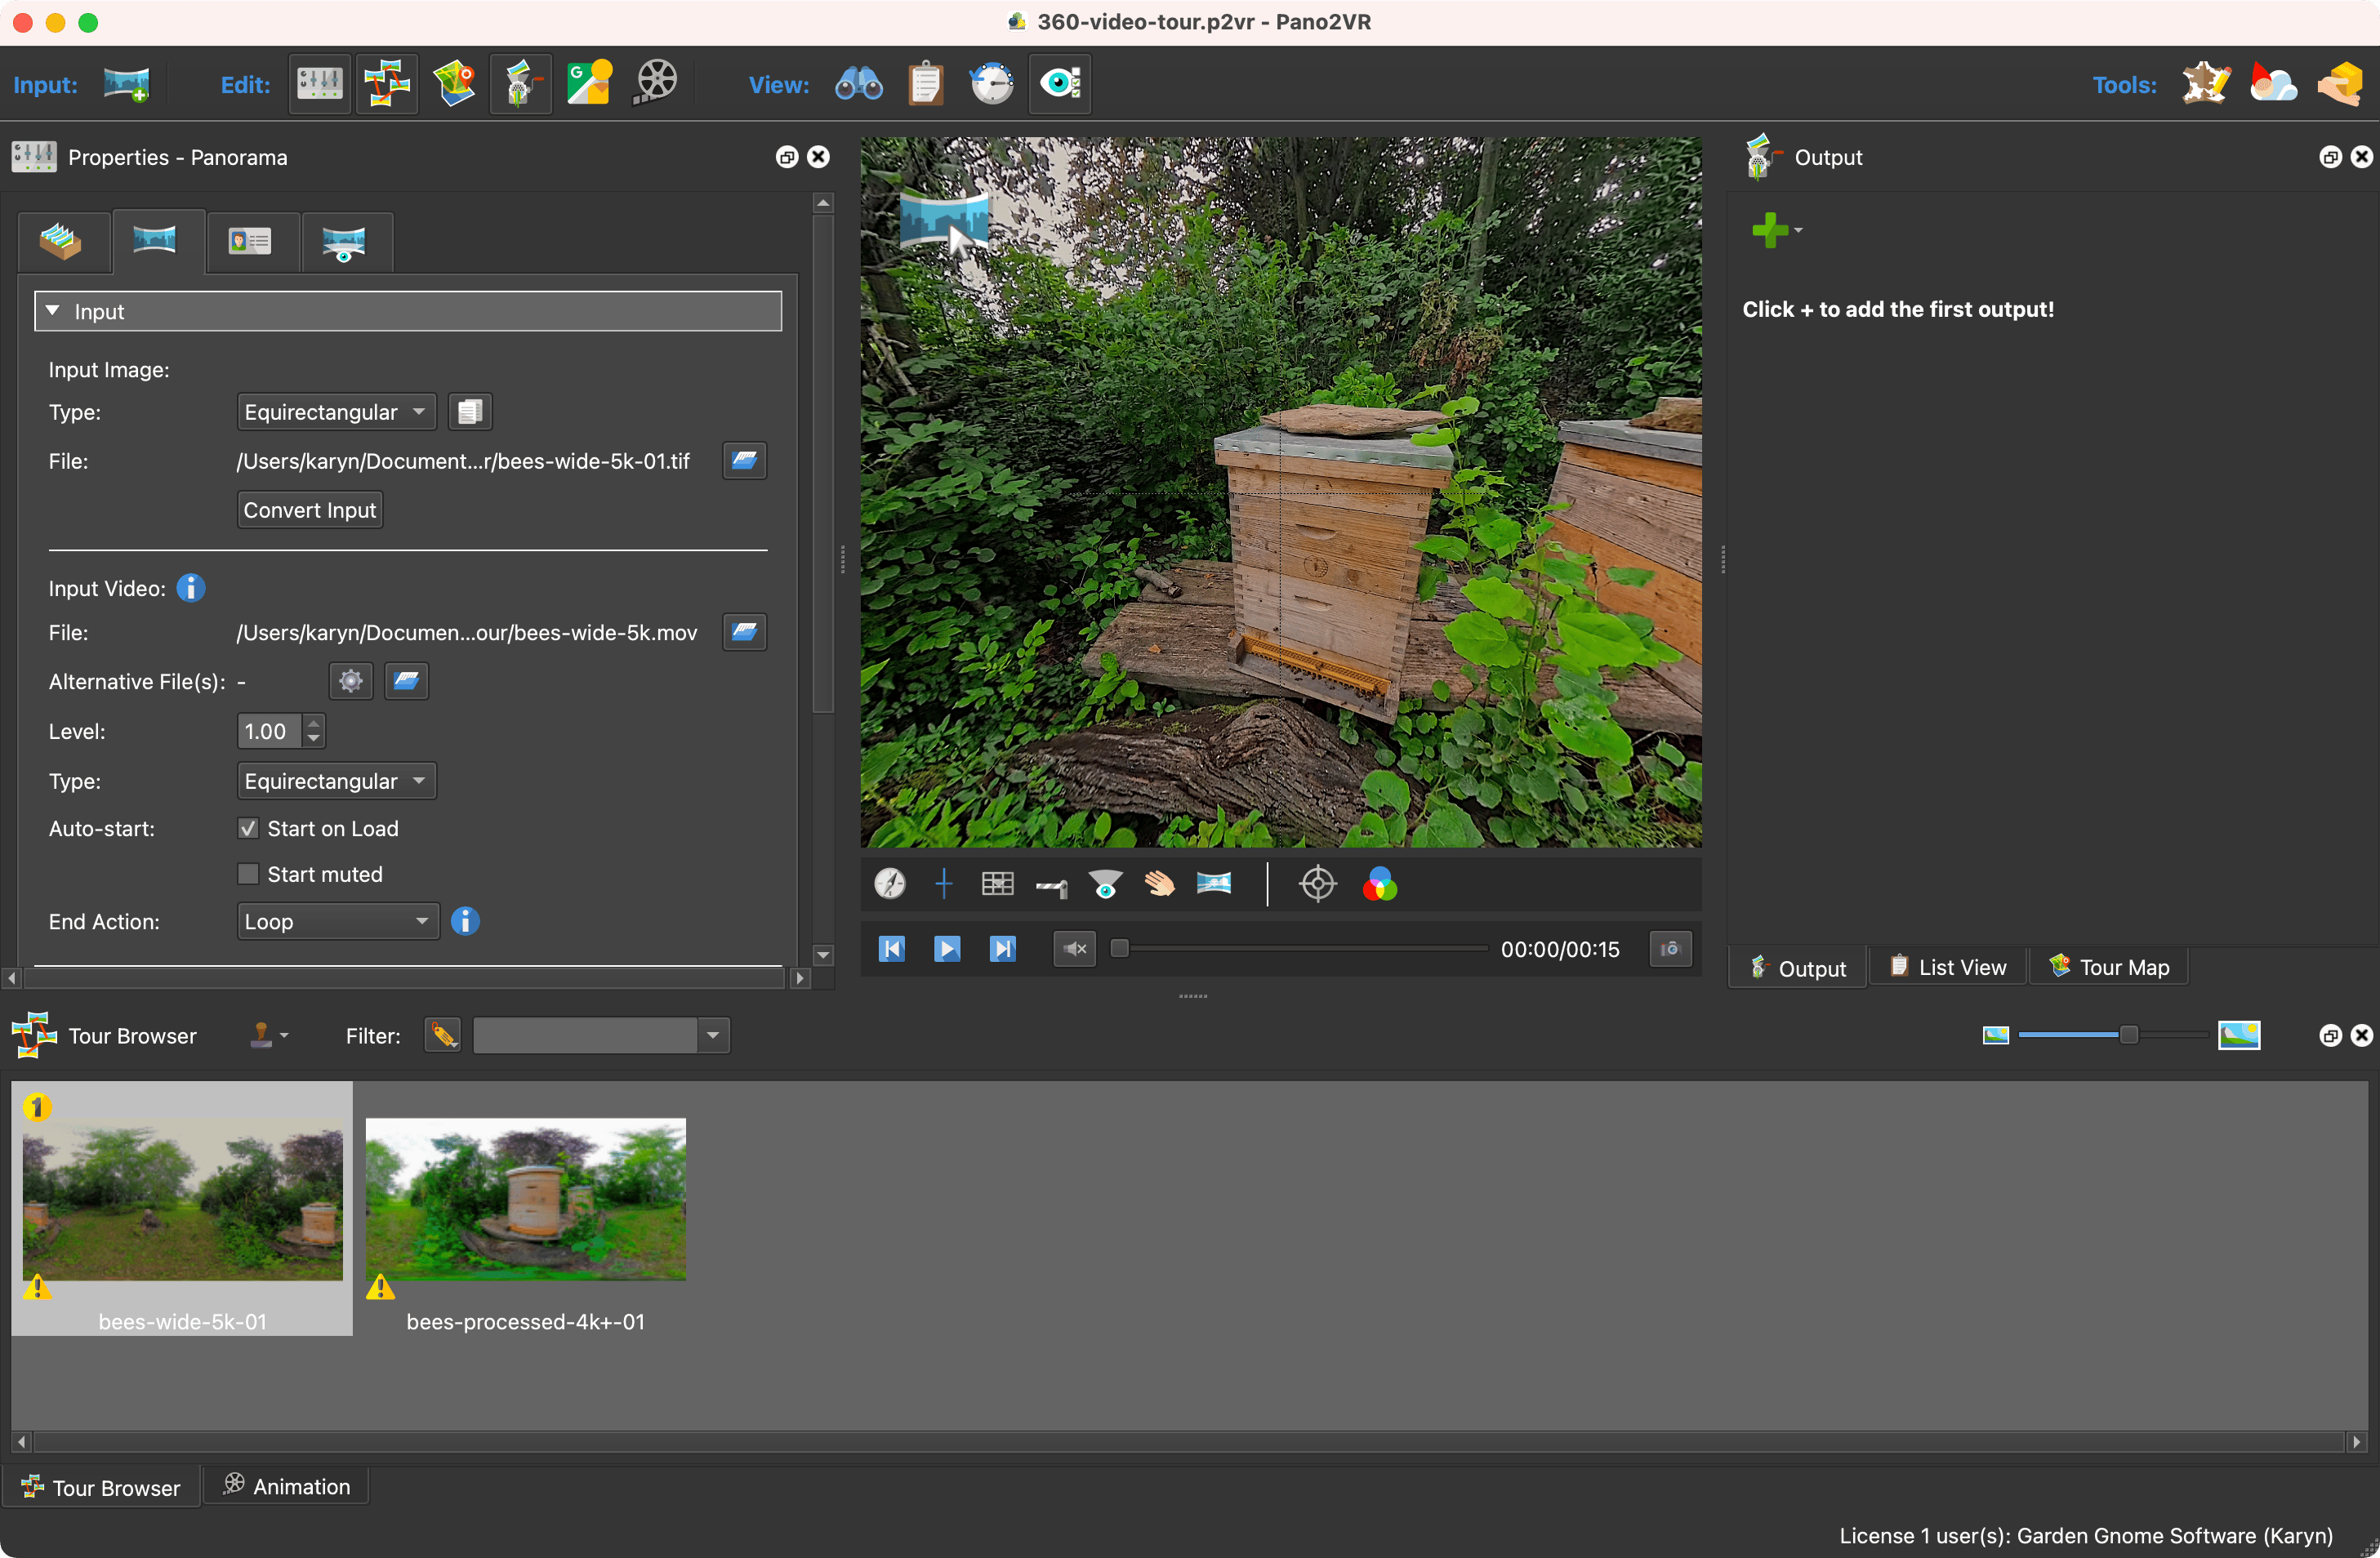
Task: Select the bees-processed-4k+-01 thumbnail
Action: [x=526, y=1208]
